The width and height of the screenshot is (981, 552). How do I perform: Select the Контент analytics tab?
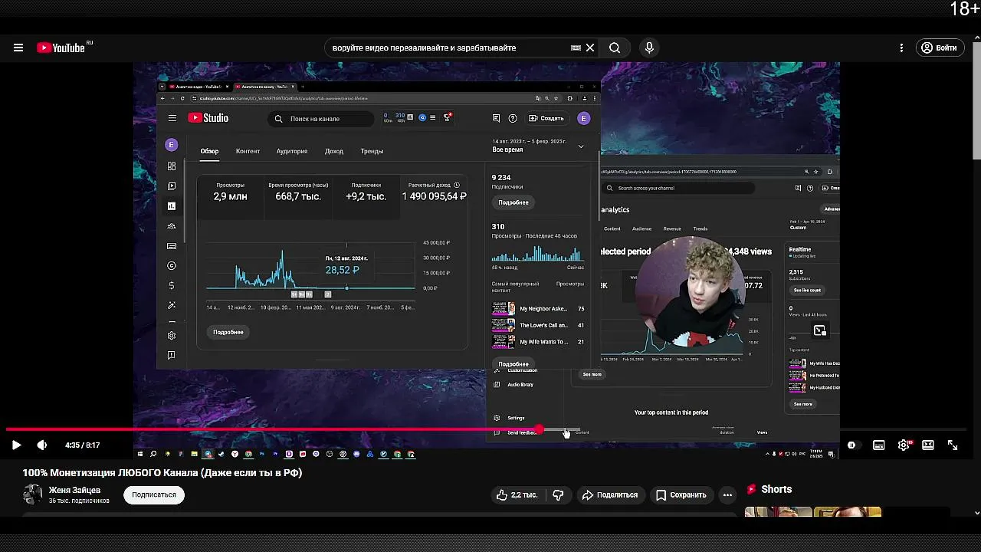[x=248, y=151]
